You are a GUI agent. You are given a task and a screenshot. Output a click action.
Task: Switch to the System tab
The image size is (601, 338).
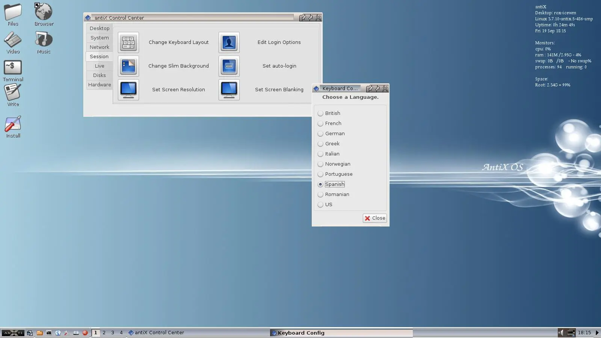(x=100, y=38)
